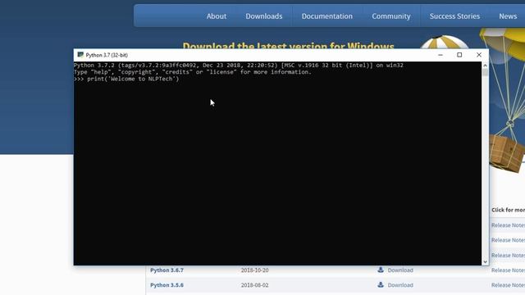The width and height of the screenshot is (525, 295).
Task: Open the Downloads menu on python.org
Action: coord(264,16)
